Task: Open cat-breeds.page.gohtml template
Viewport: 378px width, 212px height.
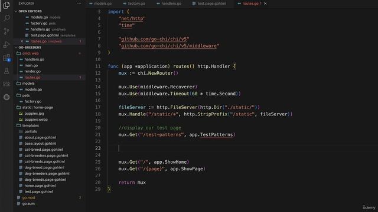Action: coord(45,161)
